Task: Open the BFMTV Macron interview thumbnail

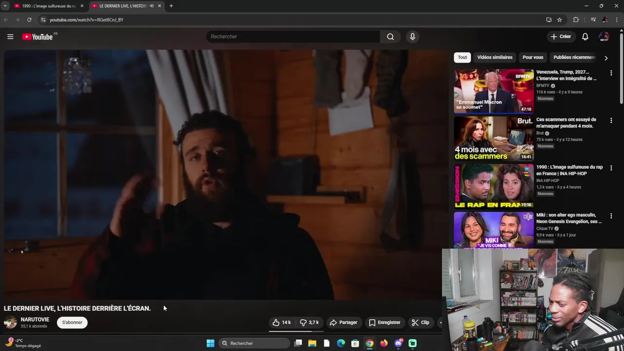Action: (494, 91)
